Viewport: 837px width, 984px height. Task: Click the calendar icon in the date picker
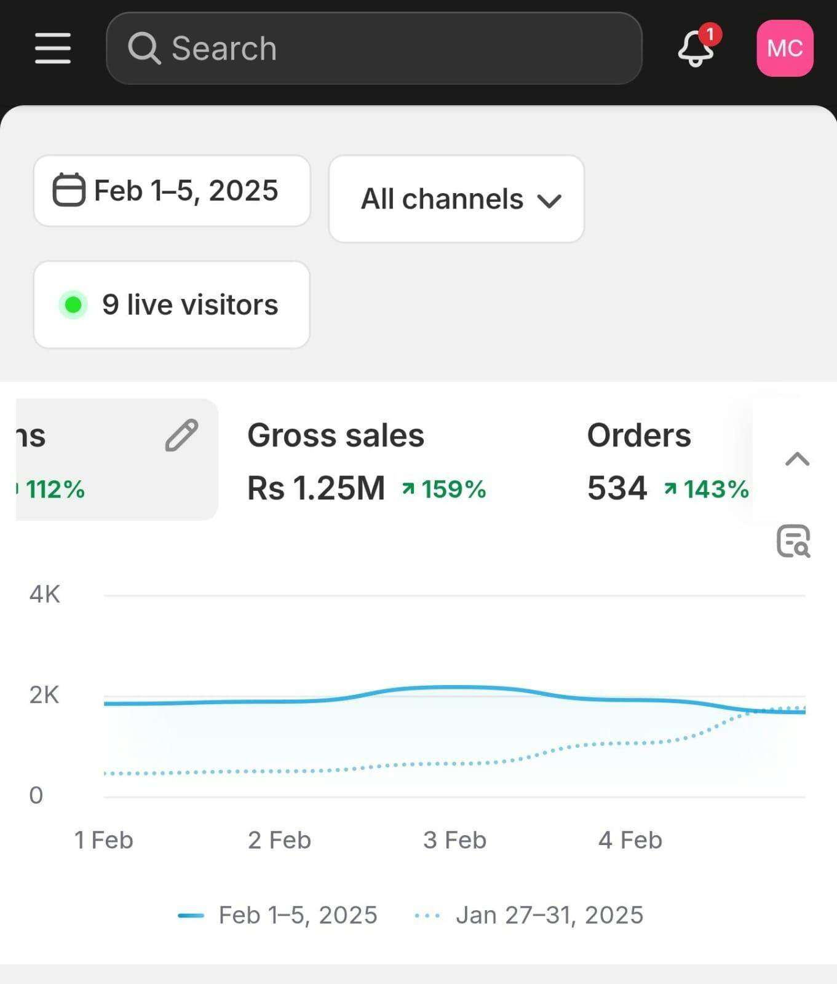tap(69, 190)
